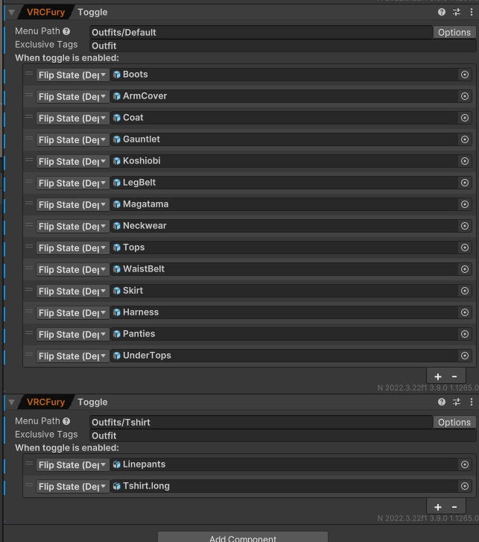Image resolution: width=479 pixels, height=542 pixels.
Task: Collapse the Outfits/Default VRCFury Toggle component
Action: [x=11, y=13]
